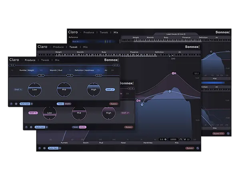Select Tweak tab in the rear window
Image resolution: width=240 pixels, height=180 pixels.
(x=104, y=32)
